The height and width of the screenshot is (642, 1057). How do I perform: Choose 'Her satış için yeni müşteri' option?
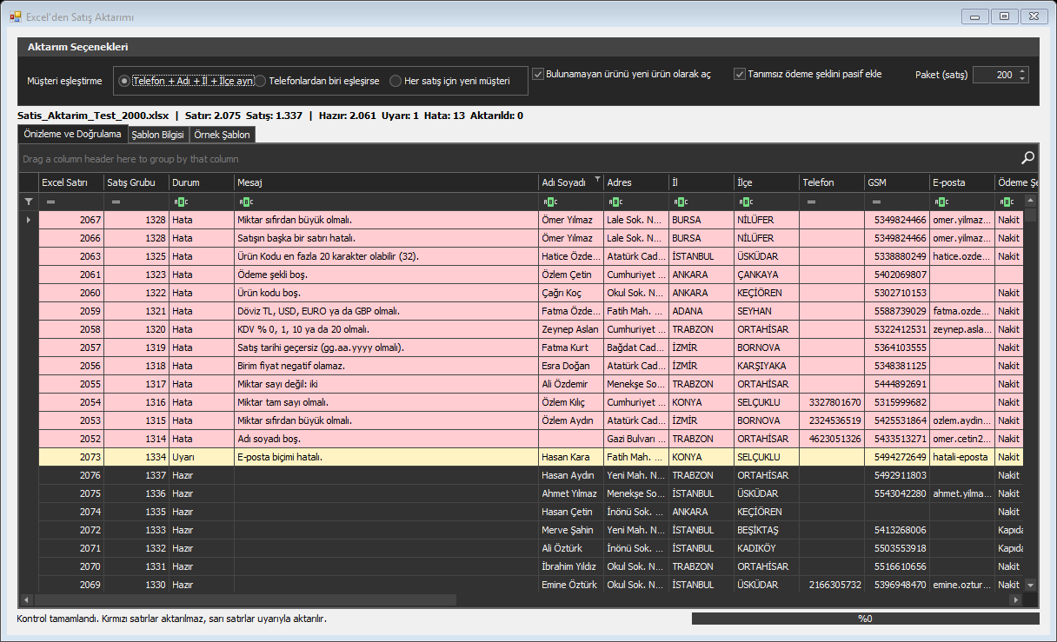tap(449, 81)
